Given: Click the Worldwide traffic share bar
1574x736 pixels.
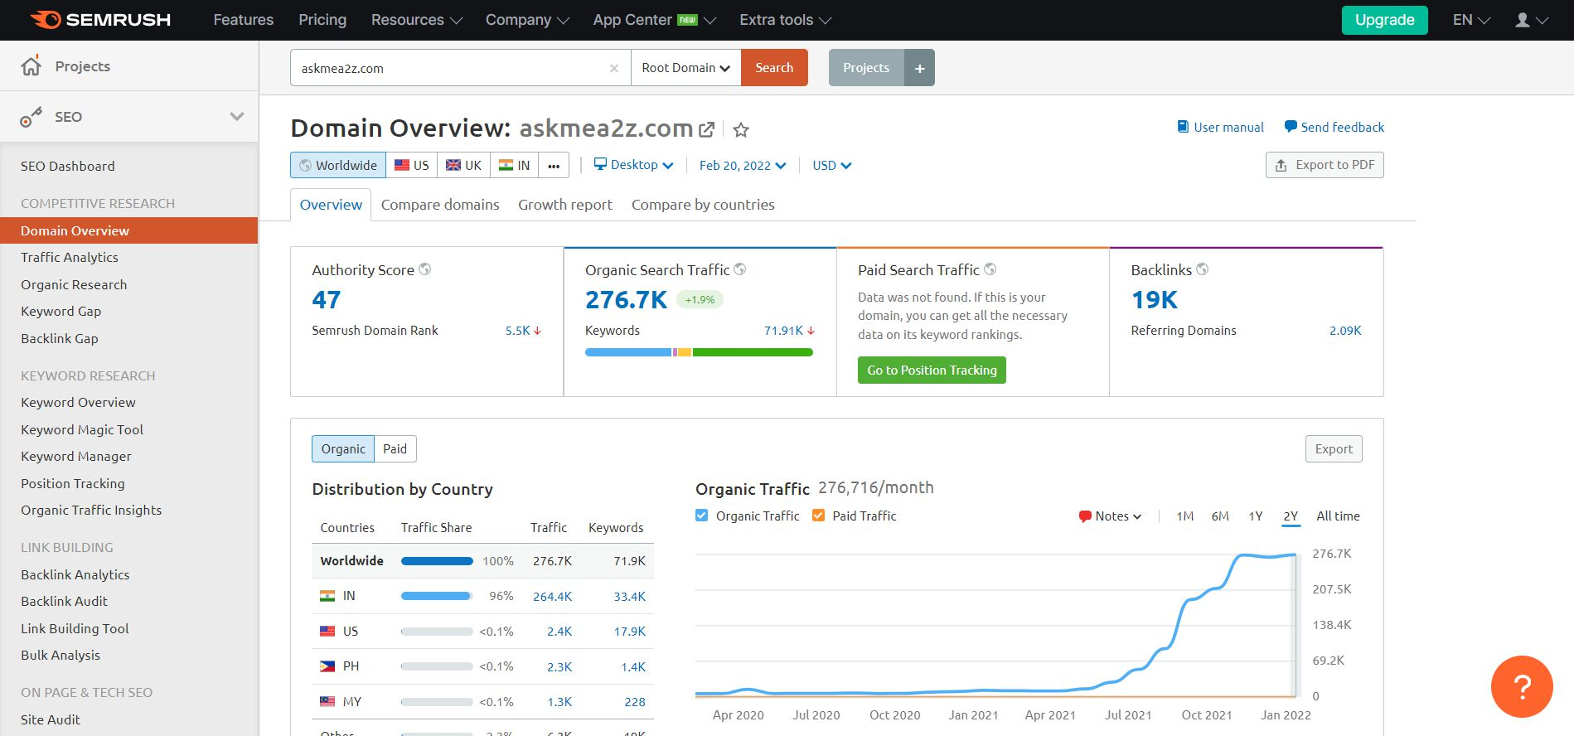Looking at the screenshot, I should tap(437, 561).
